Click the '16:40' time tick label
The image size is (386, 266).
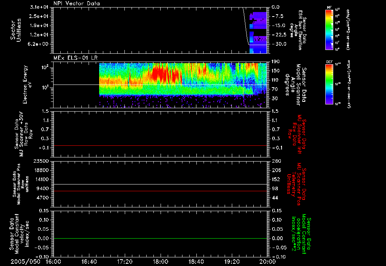coord(89,261)
